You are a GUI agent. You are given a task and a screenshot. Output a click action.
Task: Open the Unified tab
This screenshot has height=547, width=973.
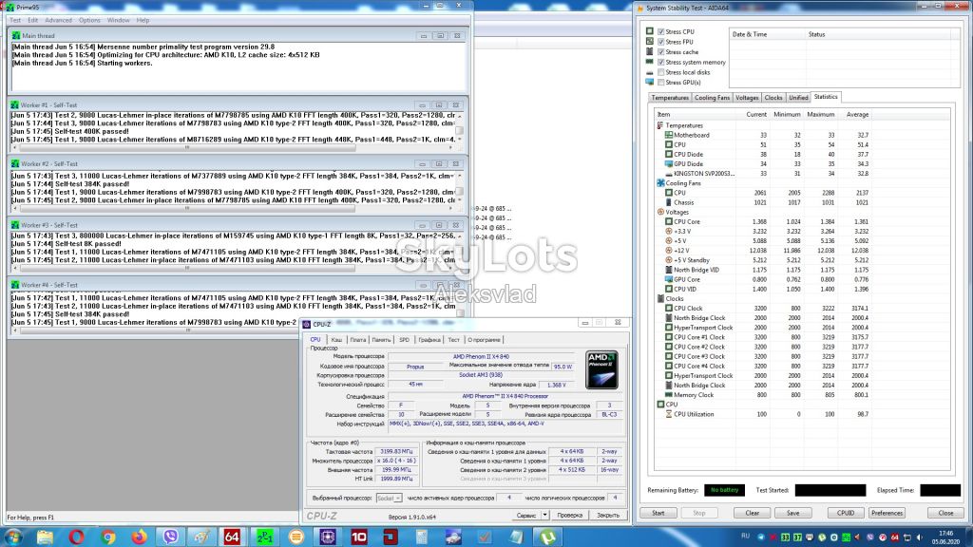pos(798,98)
